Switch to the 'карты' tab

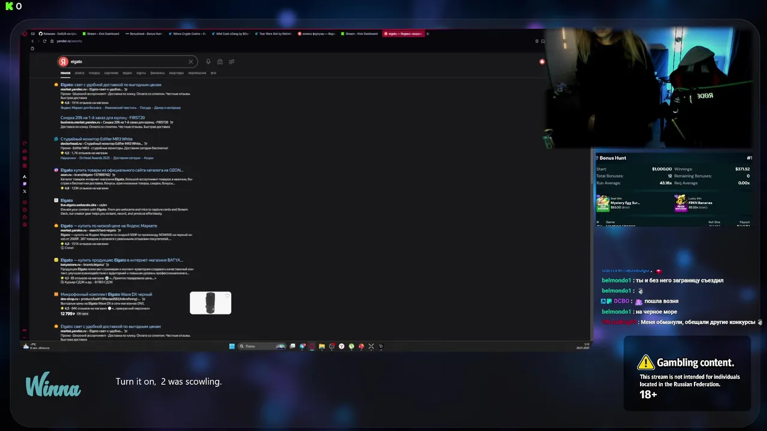(141, 73)
